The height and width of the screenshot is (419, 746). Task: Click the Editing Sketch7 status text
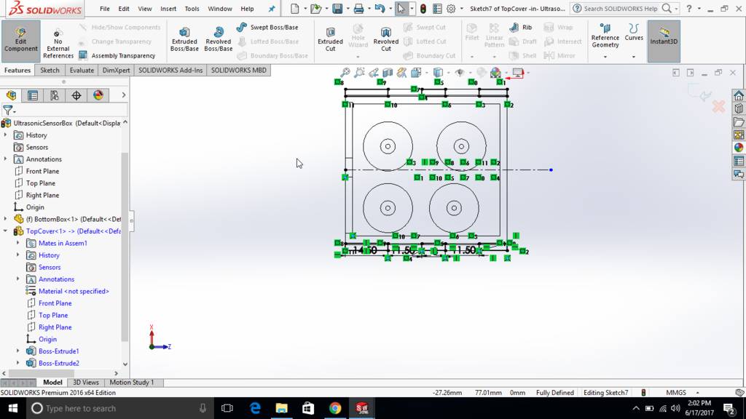pos(605,392)
